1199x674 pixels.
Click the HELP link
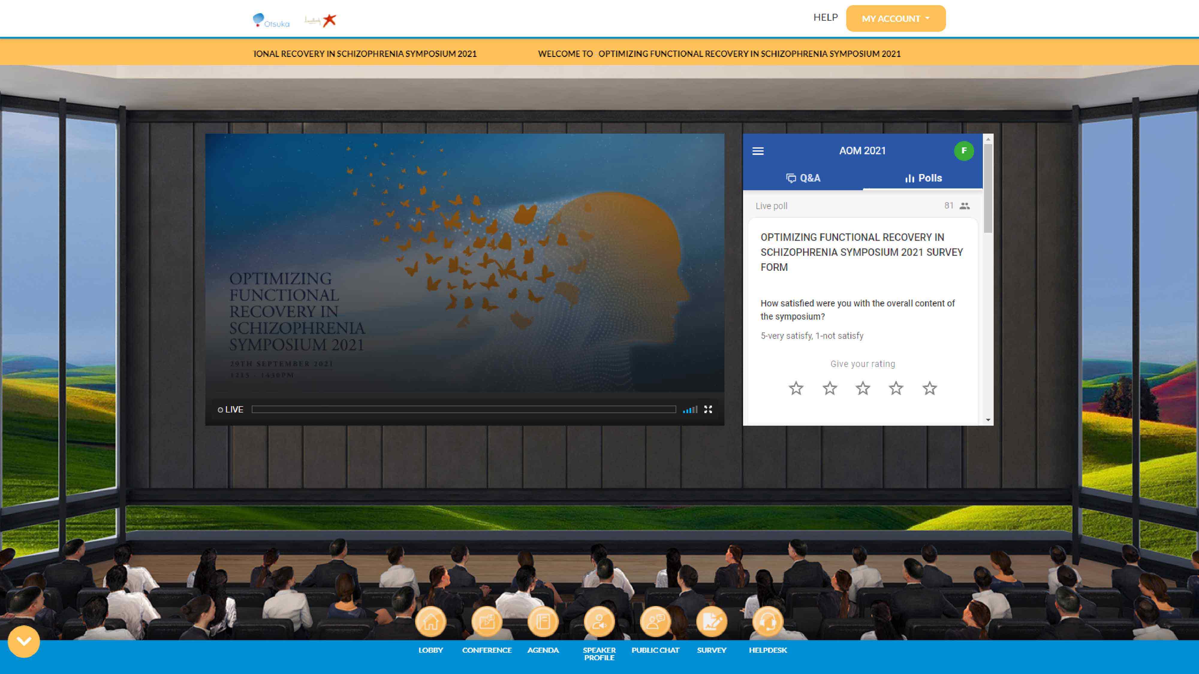pyautogui.click(x=825, y=17)
